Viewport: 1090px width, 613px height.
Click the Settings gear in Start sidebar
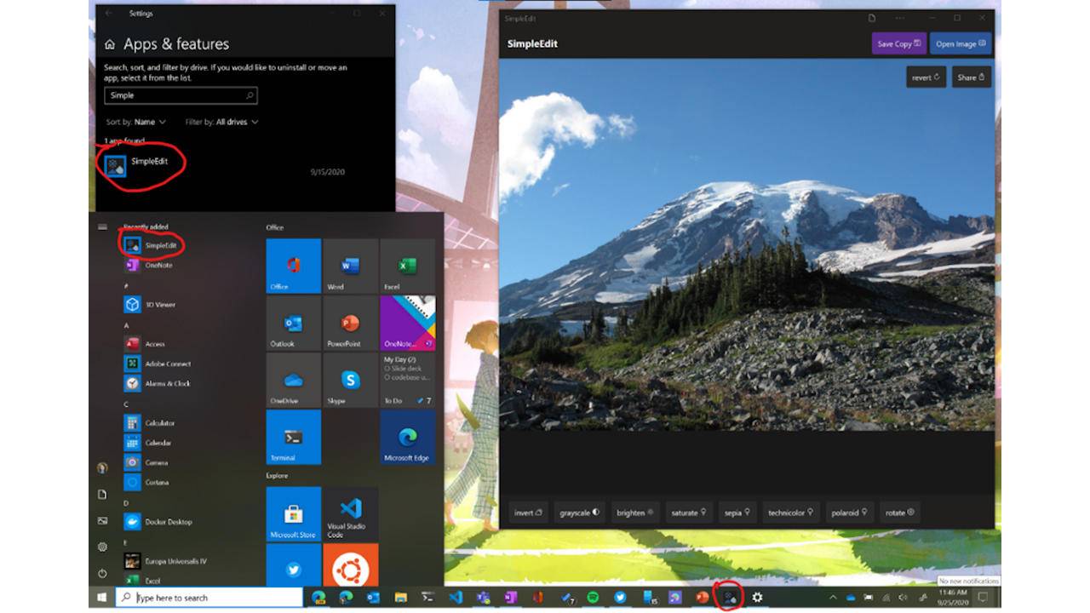coord(102,547)
